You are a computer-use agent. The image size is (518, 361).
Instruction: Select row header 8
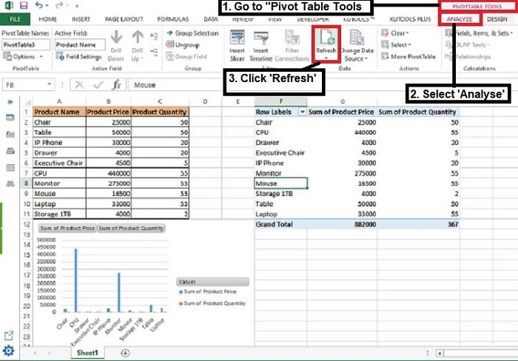pyautogui.click(x=26, y=183)
